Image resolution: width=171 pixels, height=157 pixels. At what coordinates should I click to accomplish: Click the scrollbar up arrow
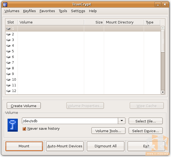[x=163, y=28]
